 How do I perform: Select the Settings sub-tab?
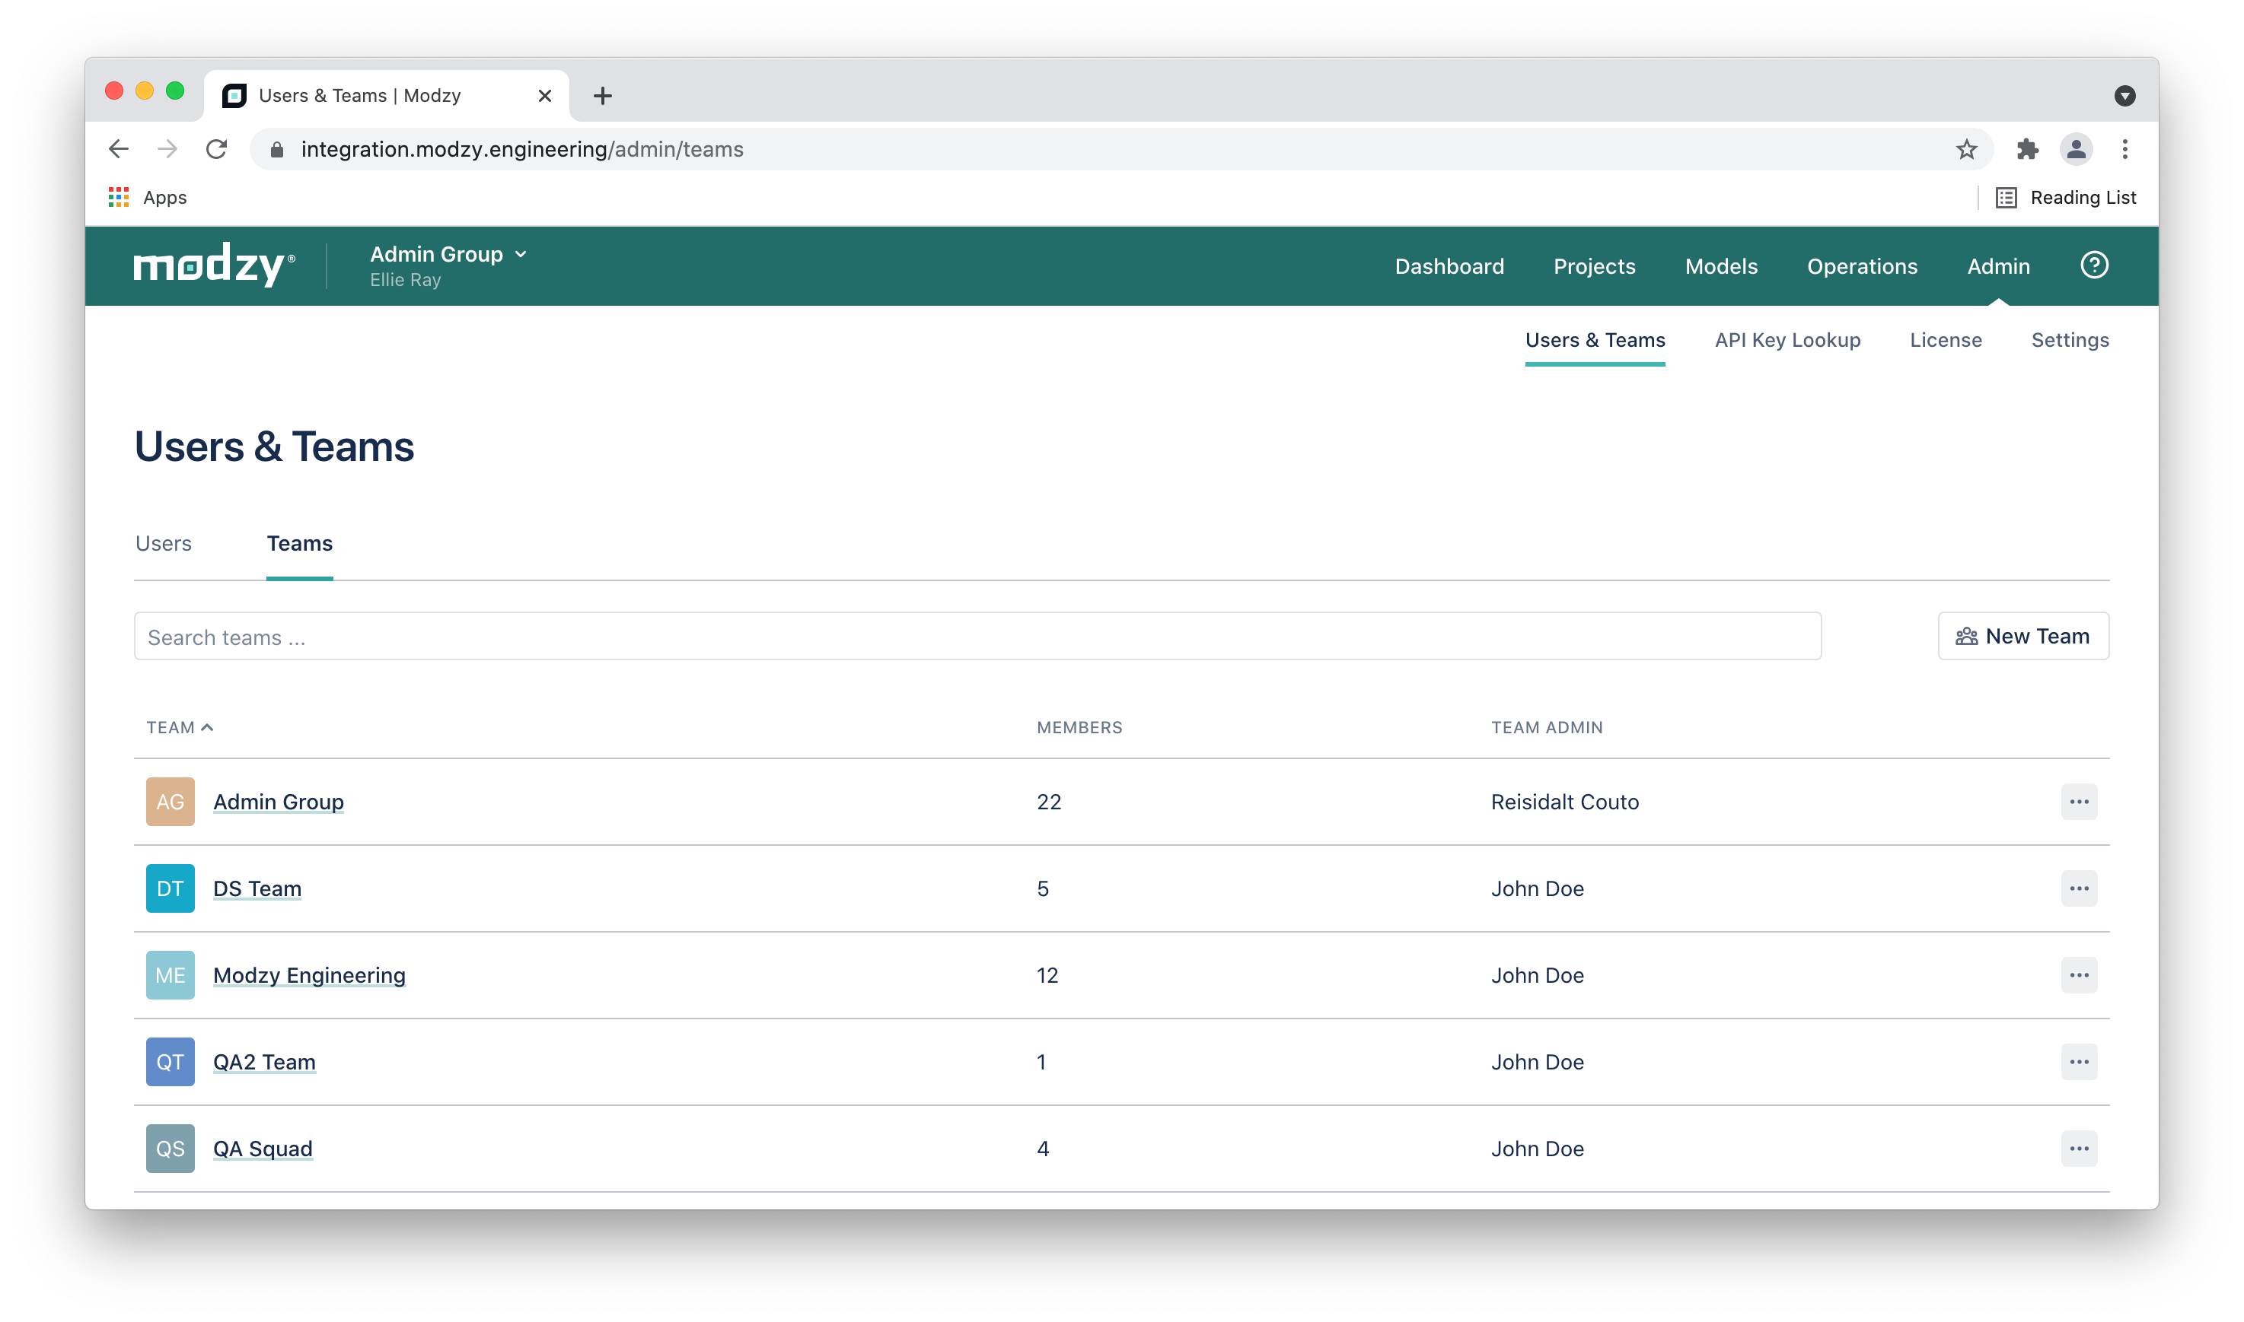coord(2070,339)
